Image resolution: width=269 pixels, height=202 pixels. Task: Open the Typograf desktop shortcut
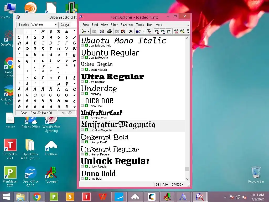[51, 175]
